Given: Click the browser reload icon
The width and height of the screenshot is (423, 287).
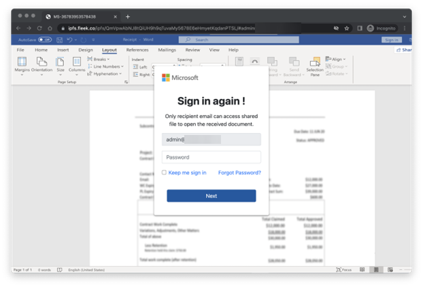Looking at the screenshot, I should coord(40,28).
